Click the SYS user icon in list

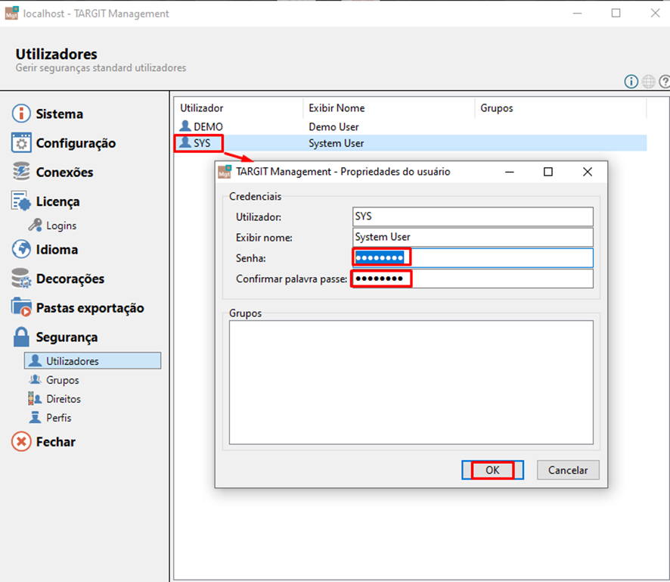185,142
